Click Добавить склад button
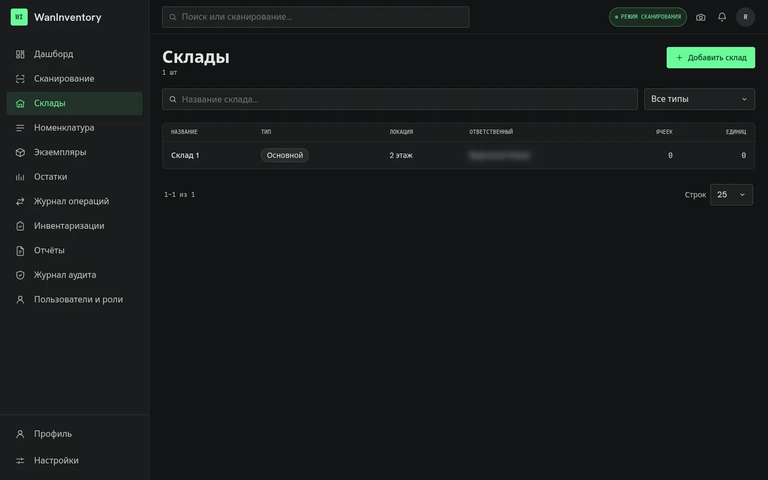This screenshot has width=768, height=480. pyautogui.click(x=711, y=58)
